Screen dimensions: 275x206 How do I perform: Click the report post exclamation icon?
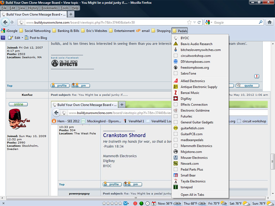coord(256,76)
